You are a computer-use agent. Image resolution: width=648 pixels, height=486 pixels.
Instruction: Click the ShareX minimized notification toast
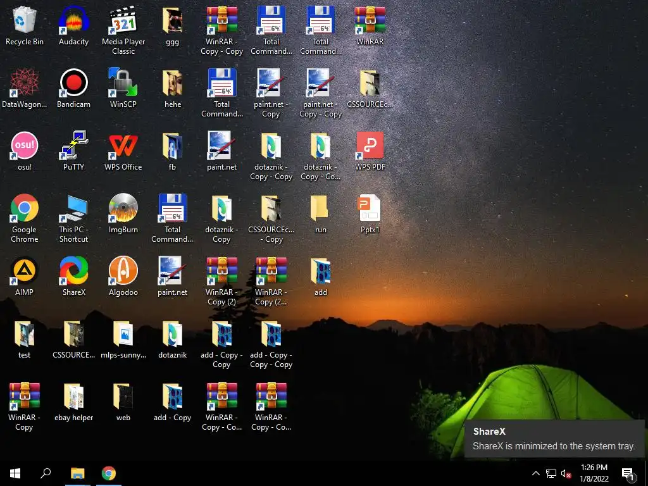(554, 439)
